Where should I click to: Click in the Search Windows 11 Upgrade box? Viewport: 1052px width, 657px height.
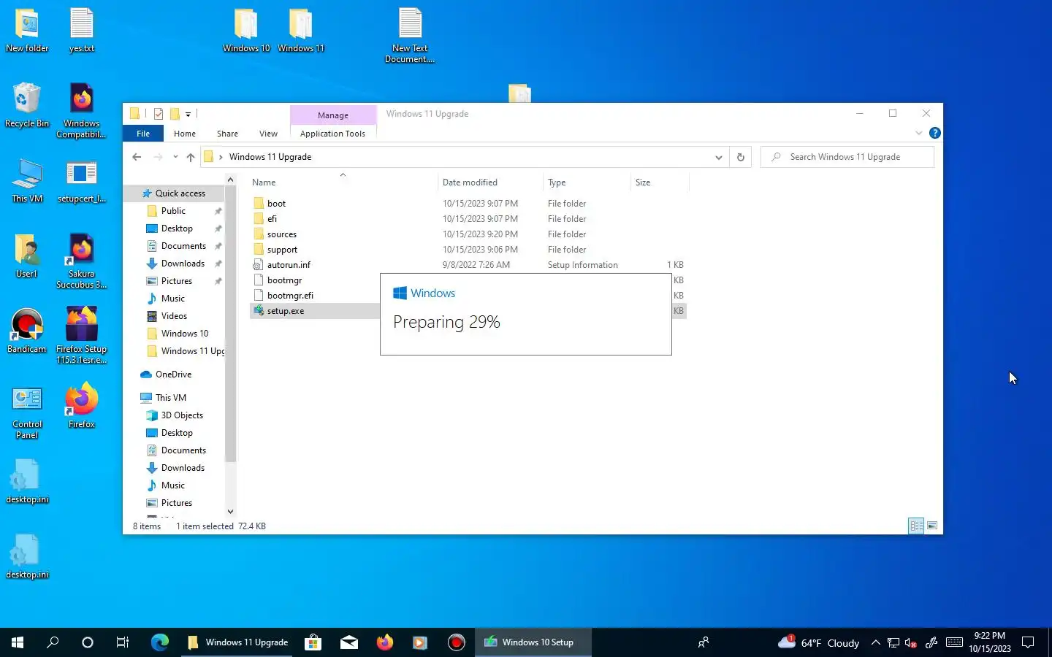(847, 157)
